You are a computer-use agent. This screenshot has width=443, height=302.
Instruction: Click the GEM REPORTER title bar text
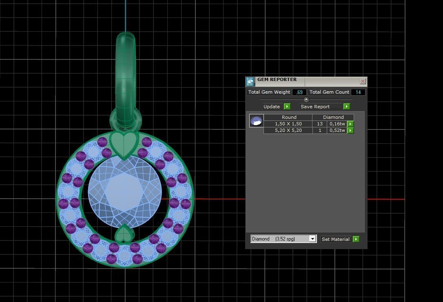277,79
